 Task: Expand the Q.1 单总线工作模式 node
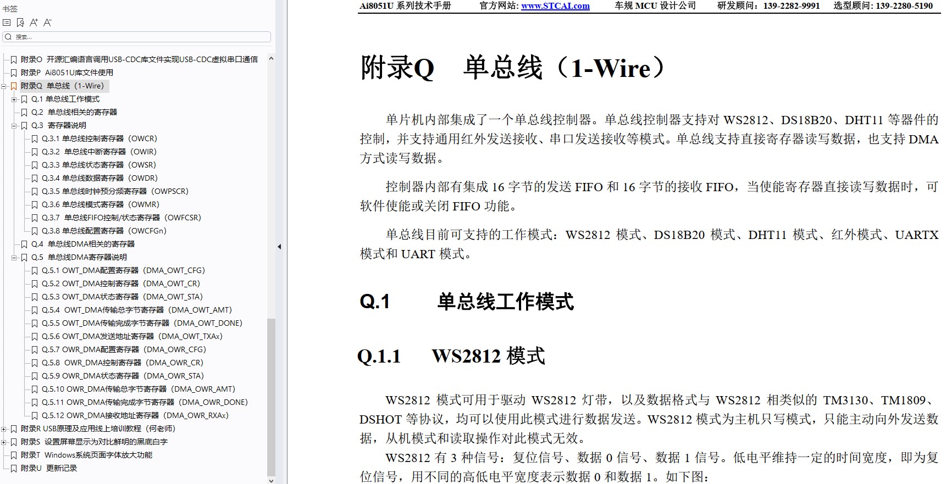(14, 99)
